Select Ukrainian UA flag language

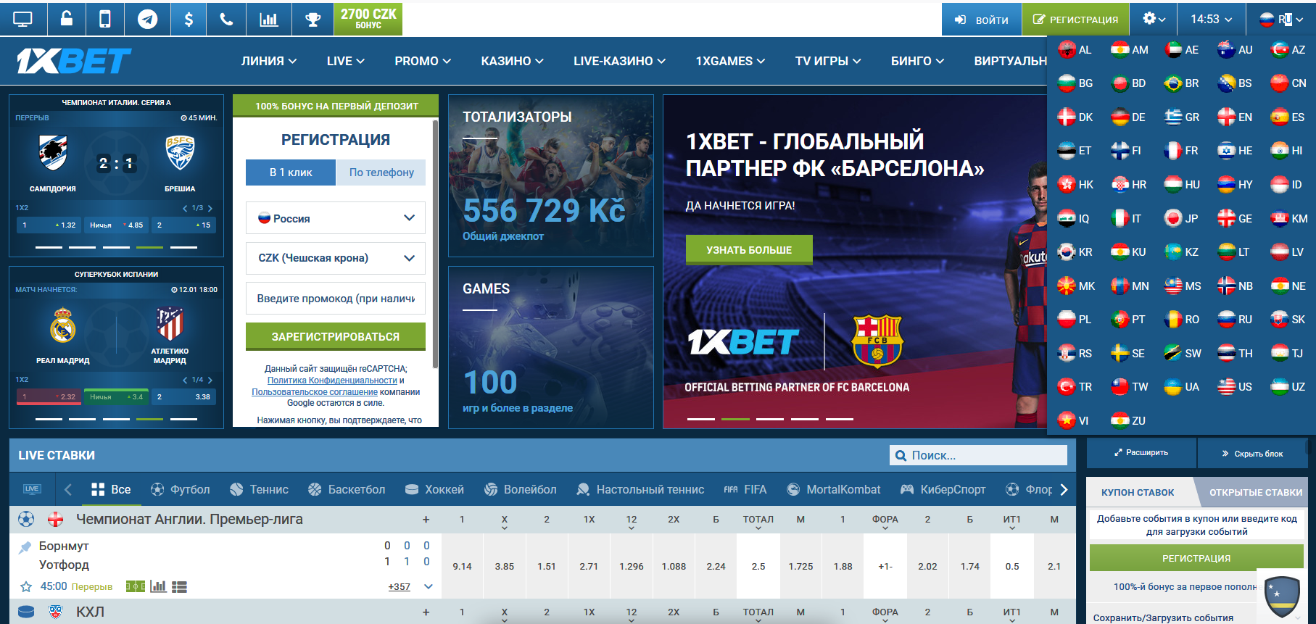[x=1181, y=387]
